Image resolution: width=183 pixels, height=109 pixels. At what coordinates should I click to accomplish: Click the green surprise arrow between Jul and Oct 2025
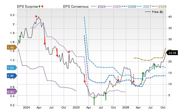point(106,96)
